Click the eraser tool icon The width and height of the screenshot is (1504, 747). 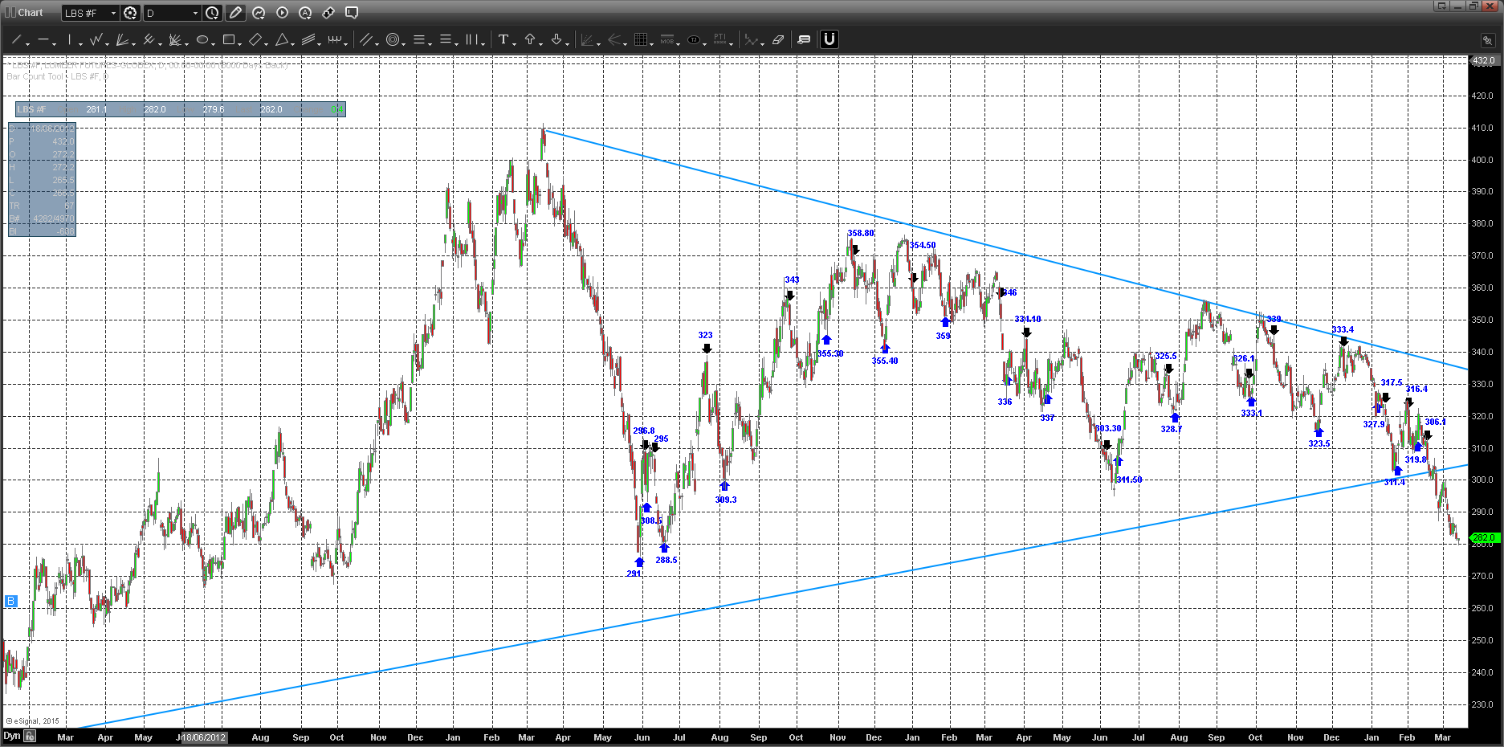click(x=777, y=39)
